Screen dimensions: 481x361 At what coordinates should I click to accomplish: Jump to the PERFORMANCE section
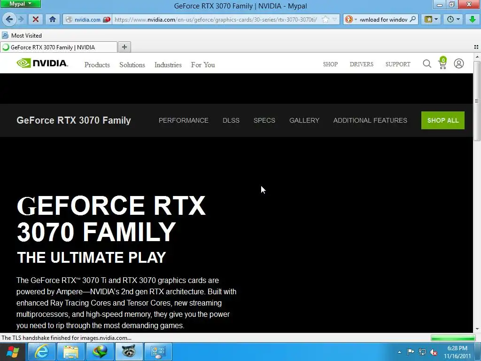[184, 120]
